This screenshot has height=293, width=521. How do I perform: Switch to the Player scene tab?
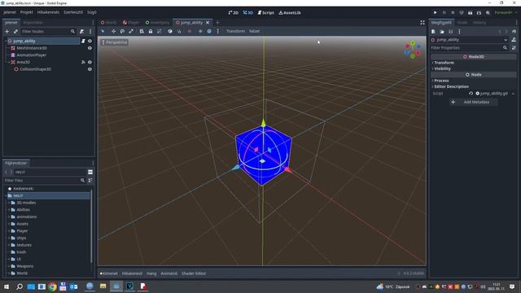click(x=131, y=23)
